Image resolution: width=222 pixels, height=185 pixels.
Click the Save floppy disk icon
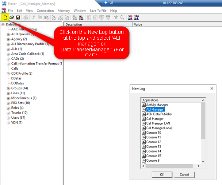click(x=18, y=17)
